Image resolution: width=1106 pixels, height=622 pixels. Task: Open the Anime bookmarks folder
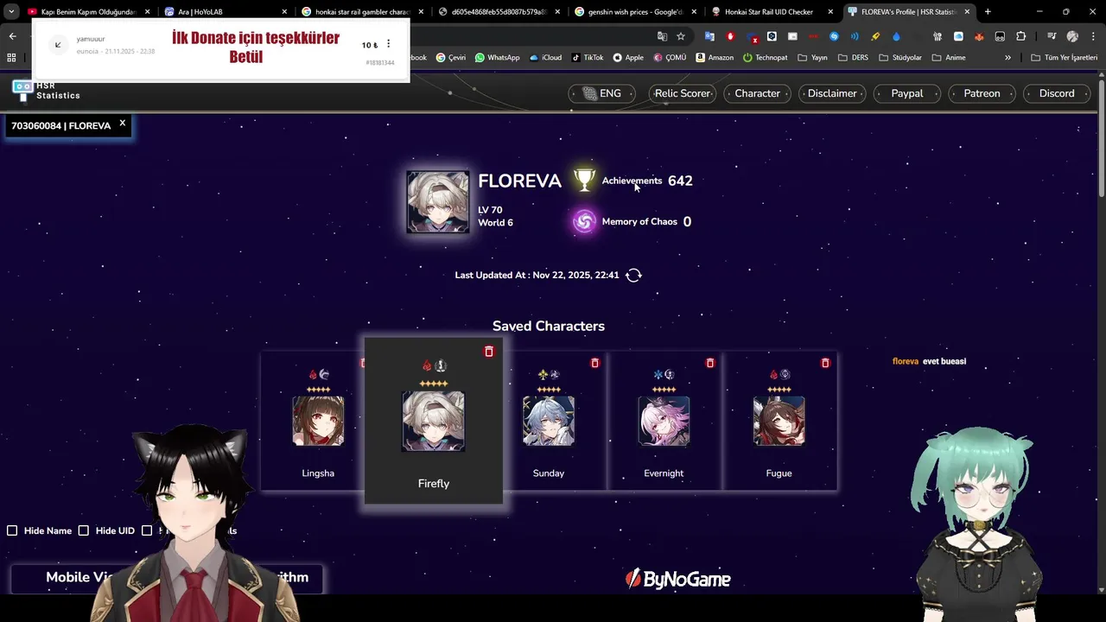[949, 57]
